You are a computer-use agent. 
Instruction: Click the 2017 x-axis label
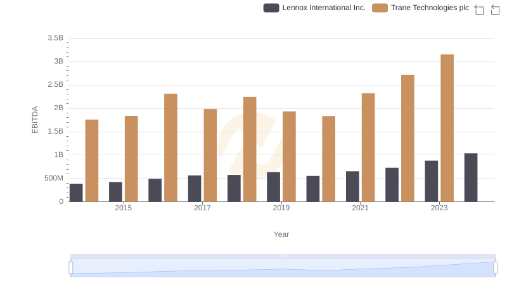pyautogui.click(x=202, y=208)
